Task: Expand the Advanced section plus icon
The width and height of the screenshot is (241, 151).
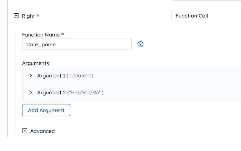Action: (x=25, y=131)
